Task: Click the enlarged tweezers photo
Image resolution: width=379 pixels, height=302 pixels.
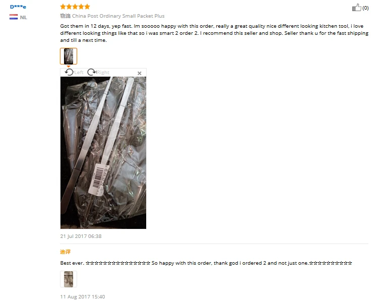Action: [103, 153]
